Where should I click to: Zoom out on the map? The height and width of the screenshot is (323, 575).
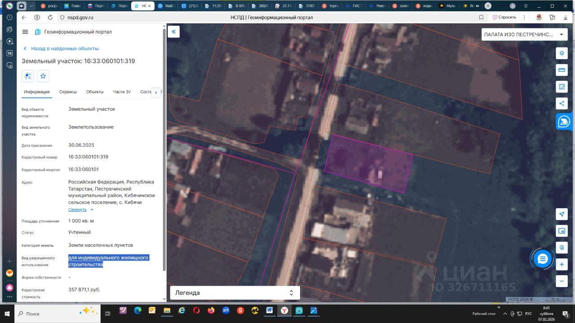[562, 281]
